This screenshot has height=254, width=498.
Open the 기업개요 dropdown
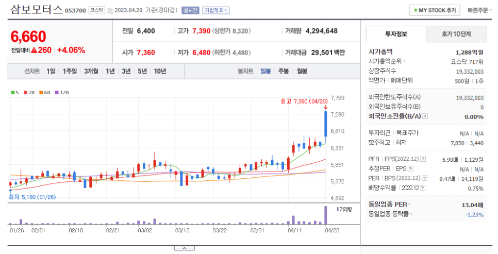(216, 10)
